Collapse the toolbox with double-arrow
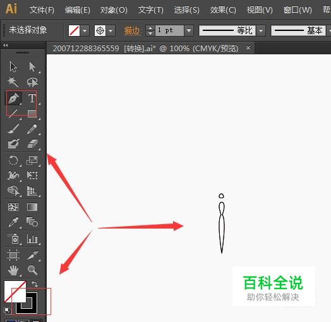This screenshot has height=322, width=331. 6,45
